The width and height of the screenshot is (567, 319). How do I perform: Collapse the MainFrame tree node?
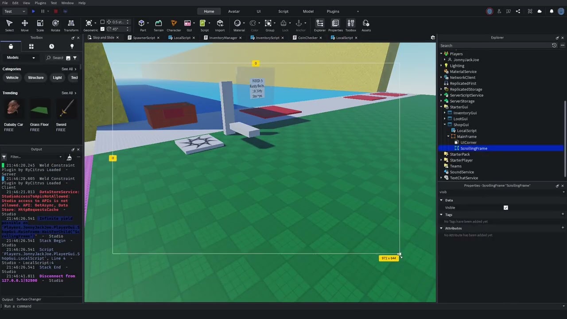(x=448, y=136)
